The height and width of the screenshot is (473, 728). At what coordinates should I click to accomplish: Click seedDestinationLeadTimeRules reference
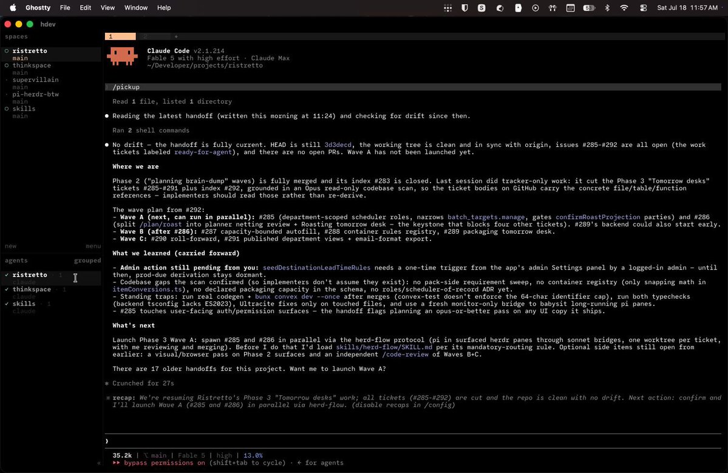[317, 267]
